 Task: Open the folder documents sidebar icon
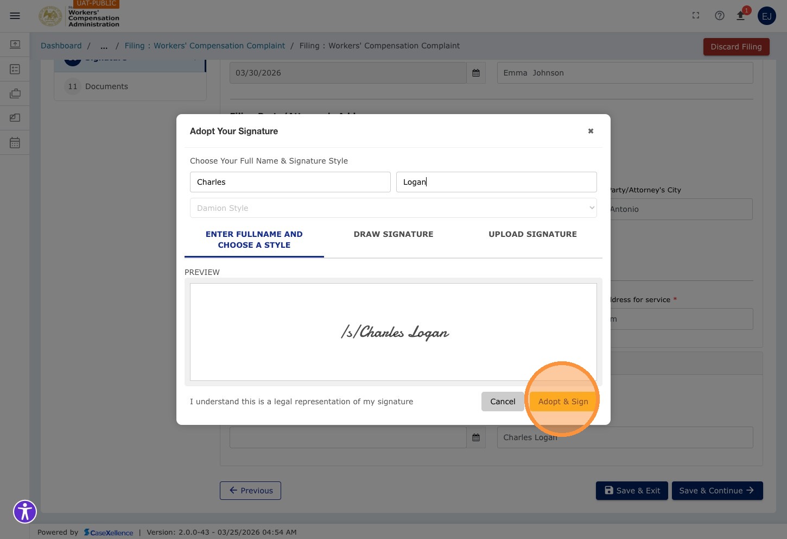coord(15,117)
